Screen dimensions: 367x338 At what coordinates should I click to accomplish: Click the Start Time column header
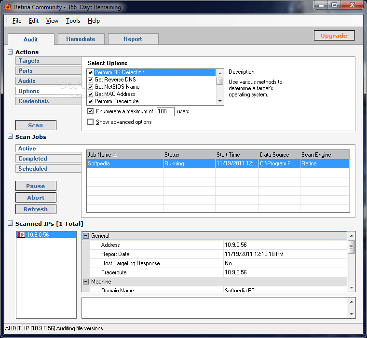237,155
